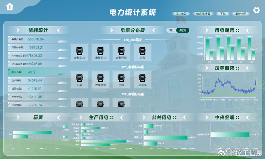The height and width of the screenshot is (159, 265).
Task: Maximize the 中央空调 chart
Action: pos(237,117)
